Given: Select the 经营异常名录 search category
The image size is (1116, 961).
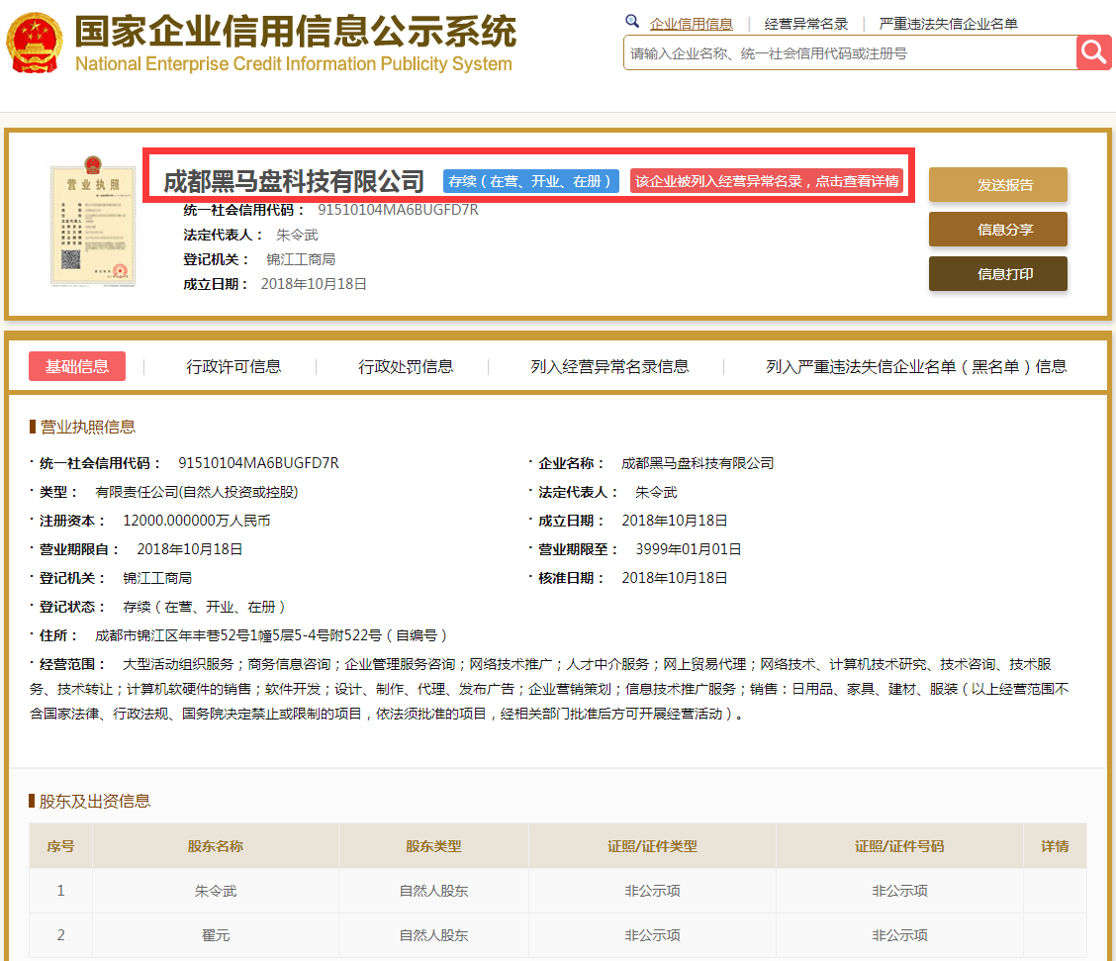Looking at the screenshot, I should click(805, 24).
